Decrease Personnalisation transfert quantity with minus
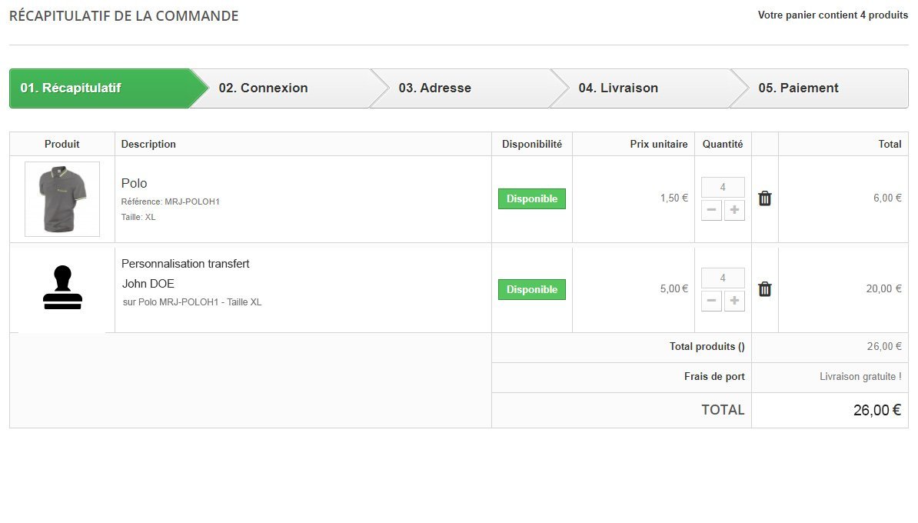918x523 pixels. tap(711, 301)
